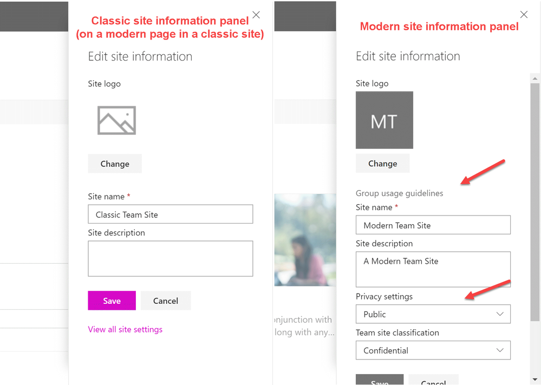Open the Privacy settings Public dropdown

(433, 314)
